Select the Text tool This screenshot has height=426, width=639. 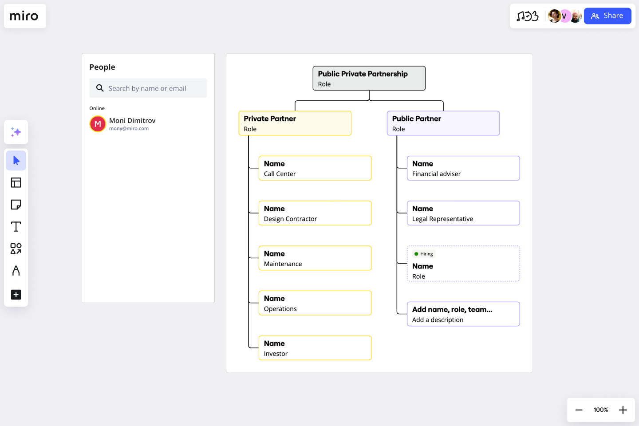click(16, 226)
